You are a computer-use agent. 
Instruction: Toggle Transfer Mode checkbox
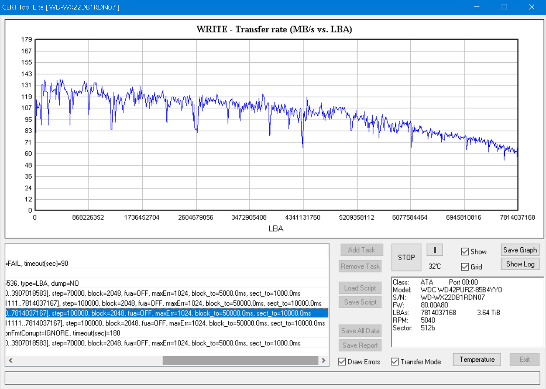pos(395,362)
